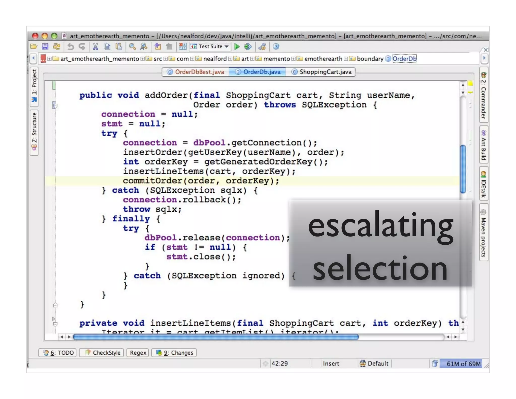Expand the nealford node in the navigation bar
The image size is (516, 399).
pos(192,59)
